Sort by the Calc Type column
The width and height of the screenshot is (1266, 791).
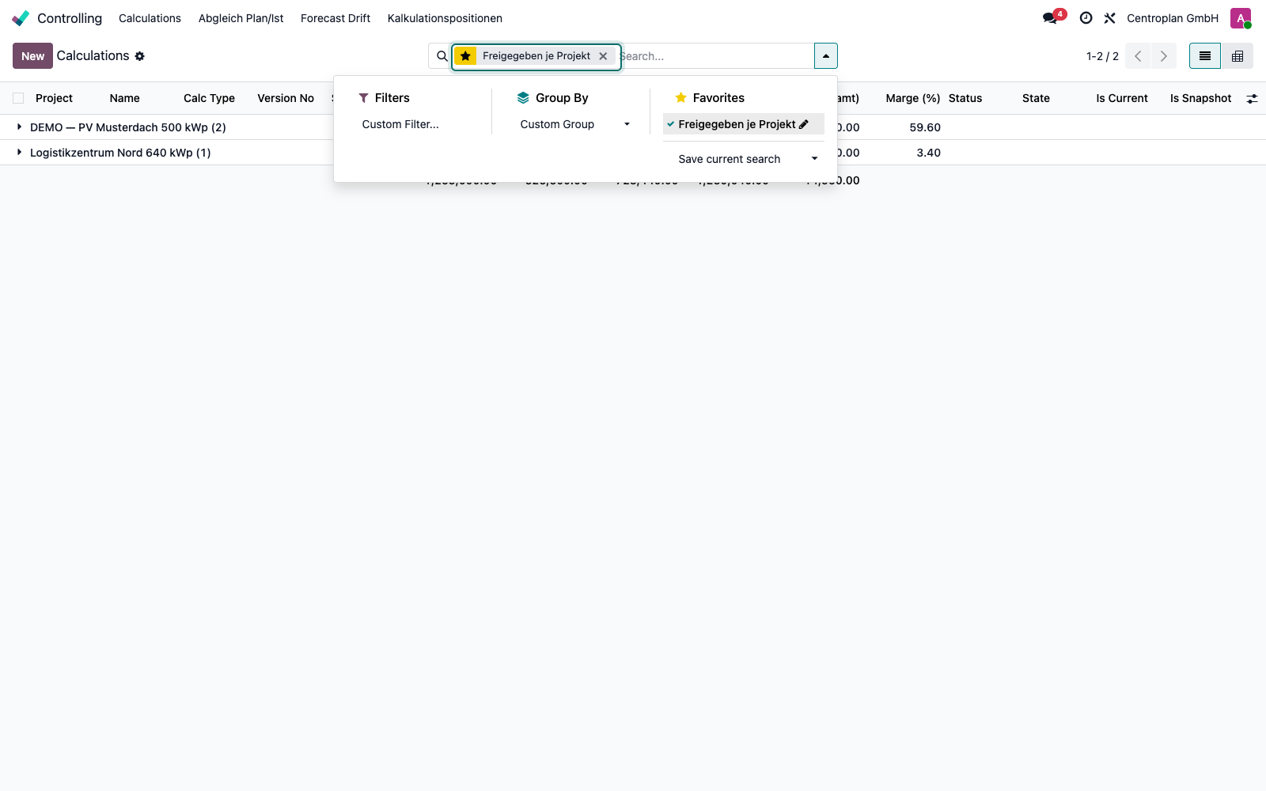point(209,98)
